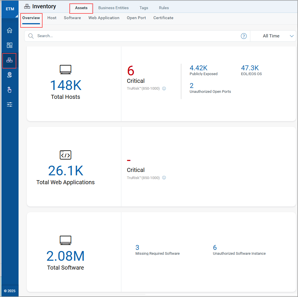The image size is (298, 297).
Task: Focus the Search input field
Action: coord(137,36)
